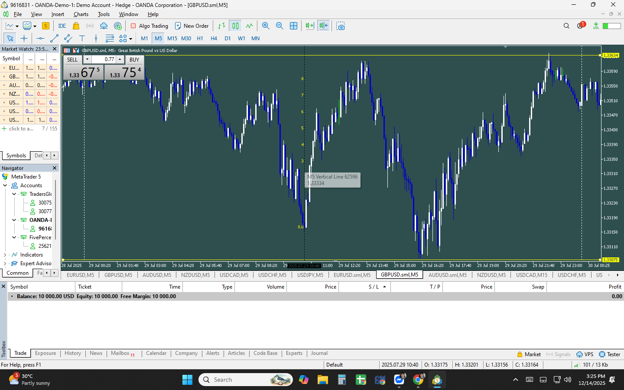624x390 pixels.
Task: Click the trade volume input 0.77
Action: (x=104, y=59)
